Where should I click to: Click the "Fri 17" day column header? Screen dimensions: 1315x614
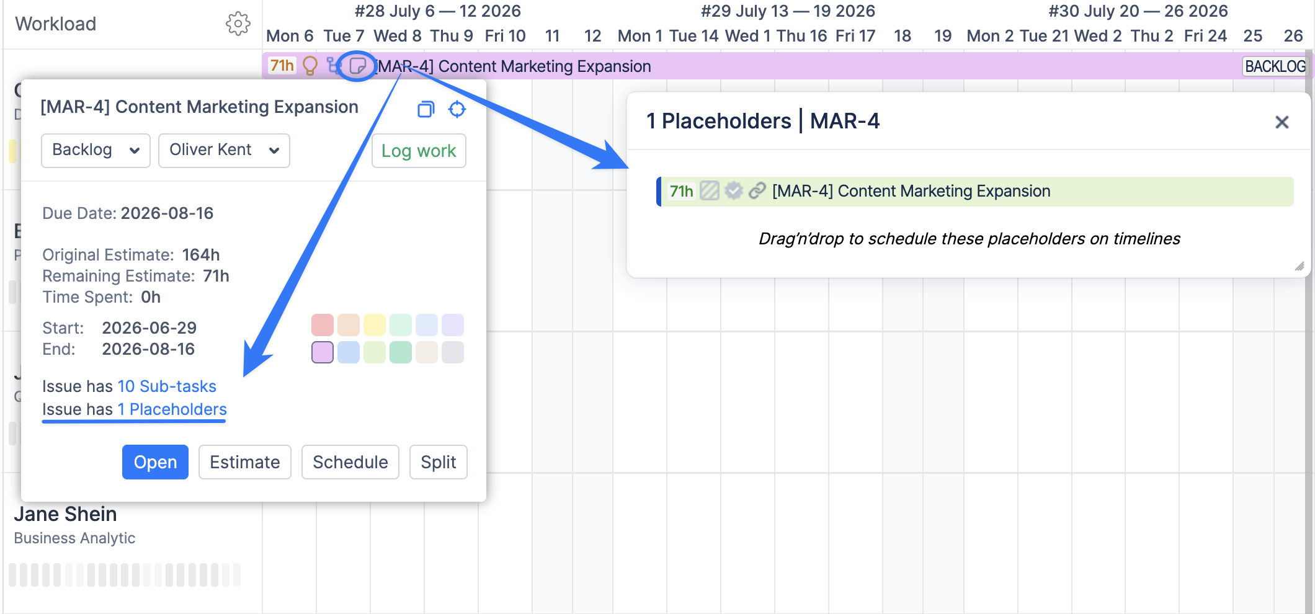855,36
